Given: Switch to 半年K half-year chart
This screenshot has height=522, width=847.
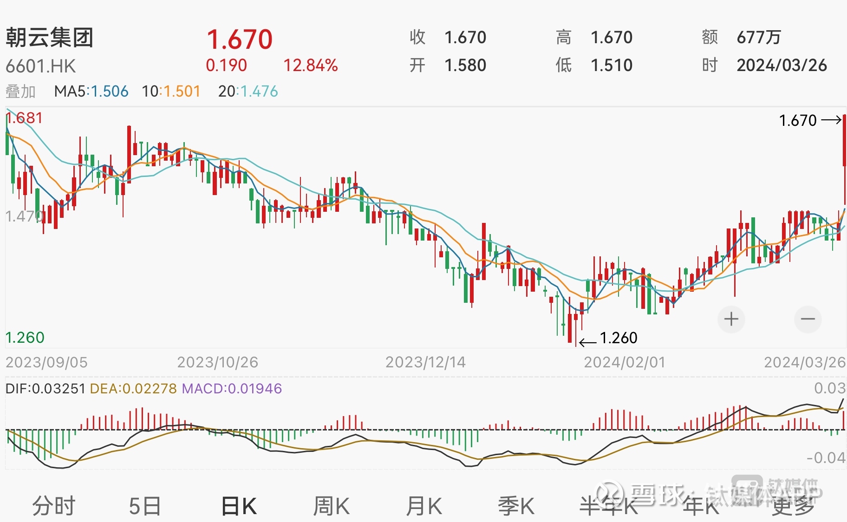Looking at the screenshot, I should 609,505.
